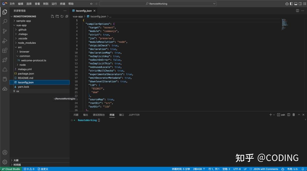This screenshot has width=307, height=171.
Task: Expand the 大纲 section at the bottom
Action: click(16, 160)
